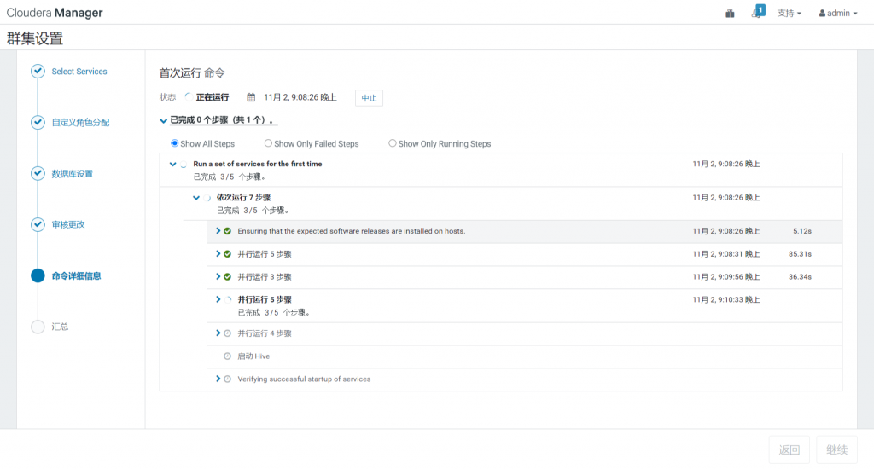This screenshot has width=874, height=469.
Task: Collapse Run a set of services row
Action: [172, 165]
